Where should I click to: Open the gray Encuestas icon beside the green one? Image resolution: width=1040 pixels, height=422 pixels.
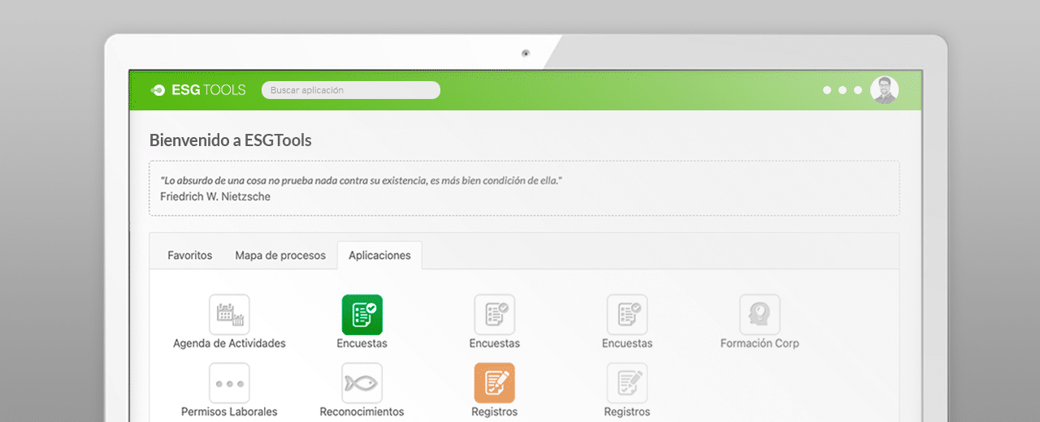pos(495,314)
